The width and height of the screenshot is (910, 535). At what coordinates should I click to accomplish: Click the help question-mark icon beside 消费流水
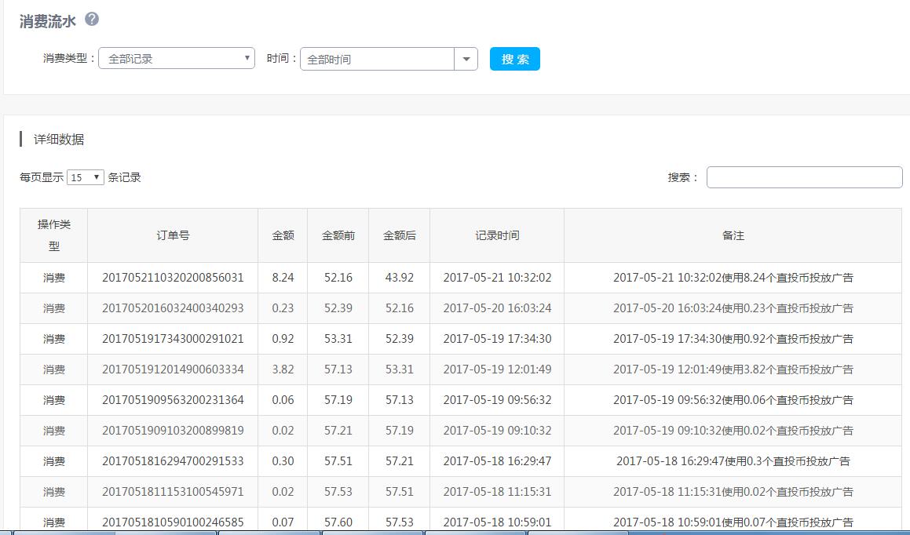point(92,19)
